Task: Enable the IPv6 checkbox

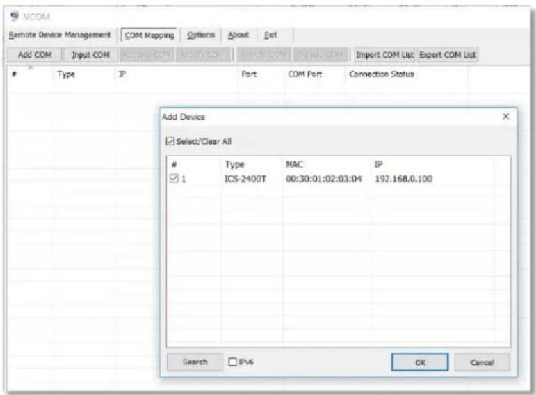Action: (232, 362)
